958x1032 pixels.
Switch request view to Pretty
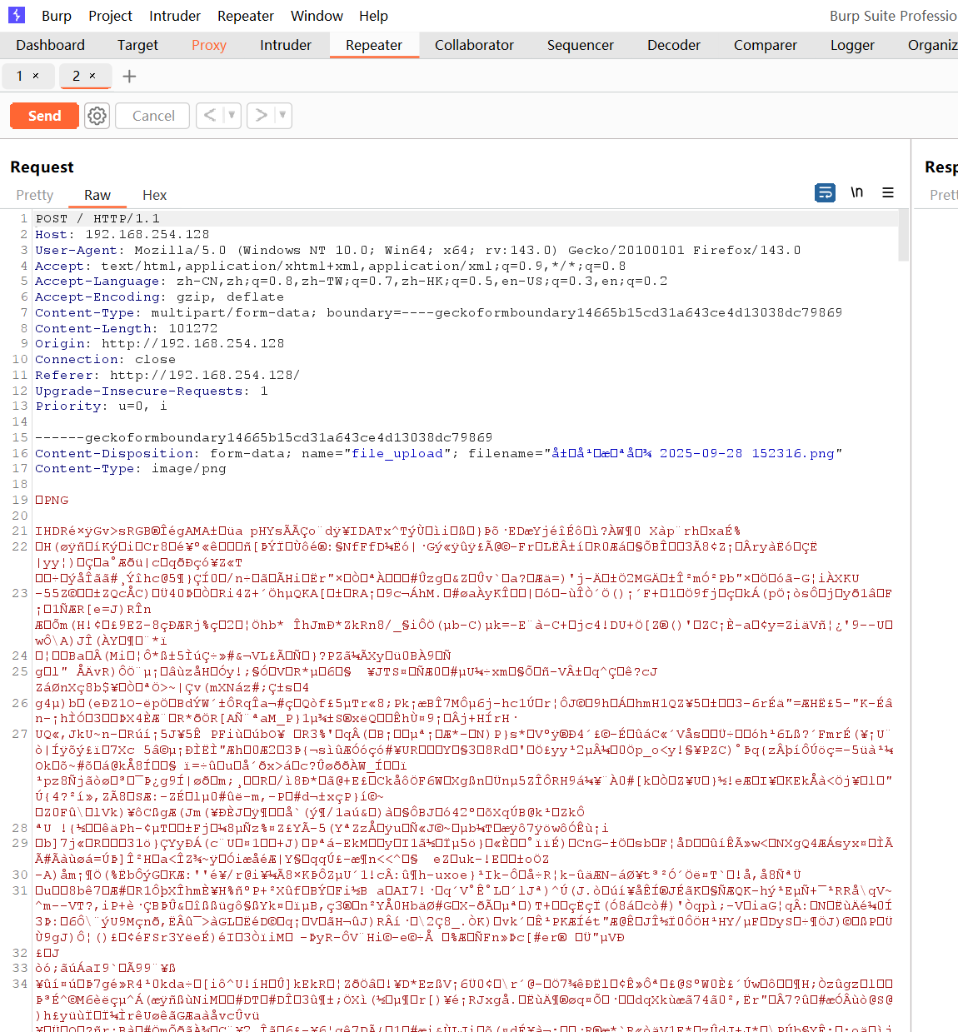pyautogui.click(x=35, y=195)
